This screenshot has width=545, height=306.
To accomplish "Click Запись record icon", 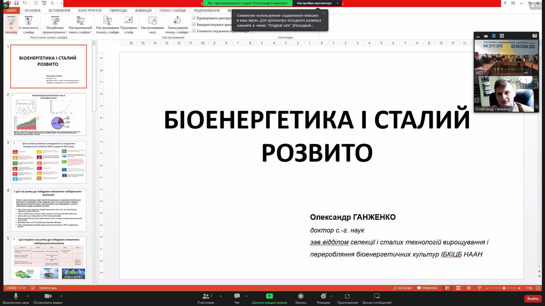I will (x=300, y=296).
